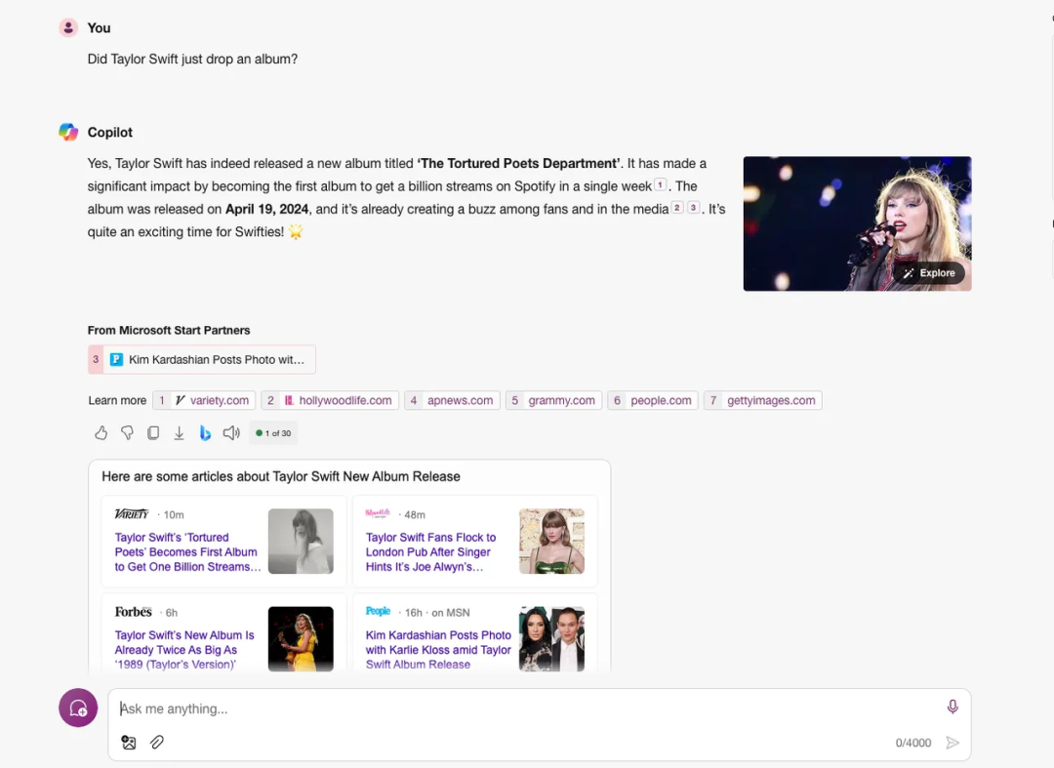The image size is (1054, 768).
Task: Open the variety.com source link
Action: [204, 400]
